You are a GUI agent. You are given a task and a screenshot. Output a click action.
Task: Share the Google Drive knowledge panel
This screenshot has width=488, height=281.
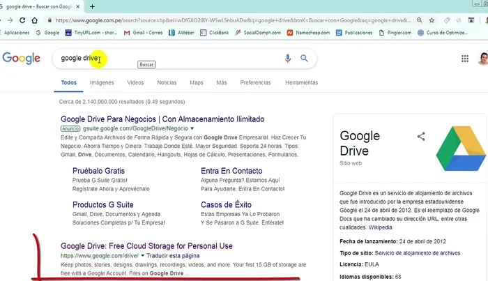(x=421, y=136)
